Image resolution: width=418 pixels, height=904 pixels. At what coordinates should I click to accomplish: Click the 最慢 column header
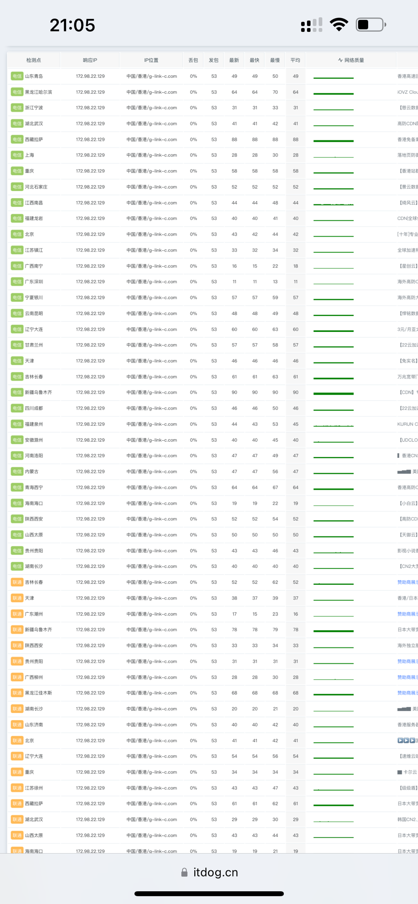click(275, 60)
